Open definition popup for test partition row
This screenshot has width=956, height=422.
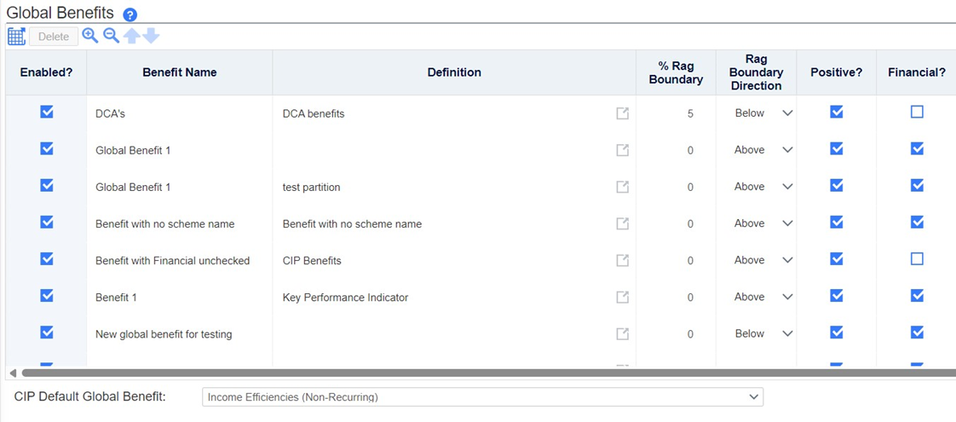(x=623, y=187)
